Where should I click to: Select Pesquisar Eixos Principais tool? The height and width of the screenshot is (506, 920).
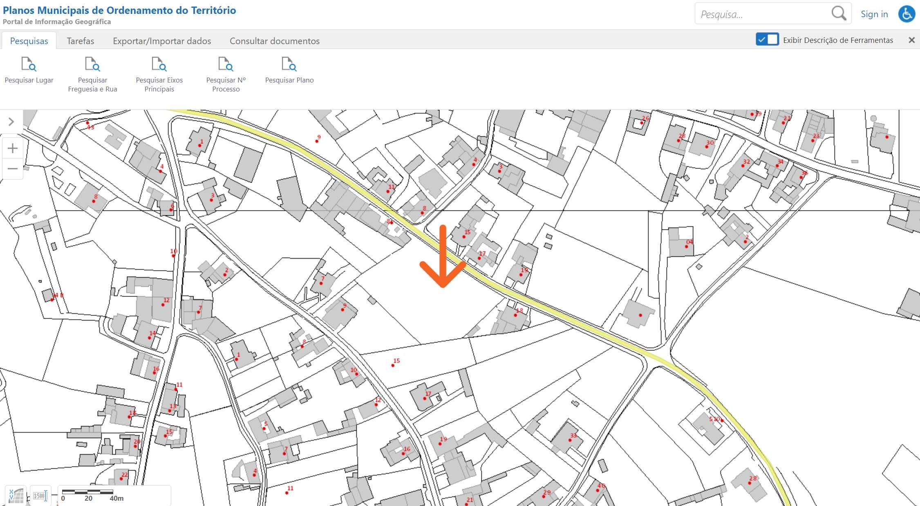159,75
